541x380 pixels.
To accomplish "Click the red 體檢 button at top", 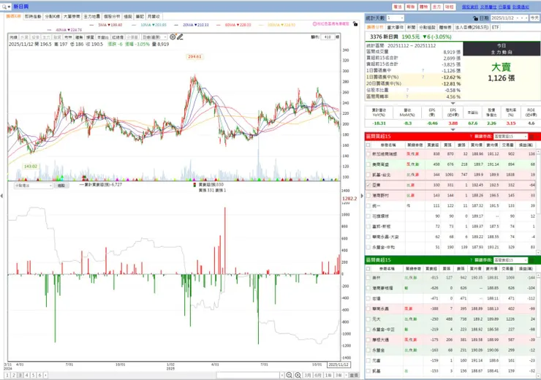I will tap(424, 7).
